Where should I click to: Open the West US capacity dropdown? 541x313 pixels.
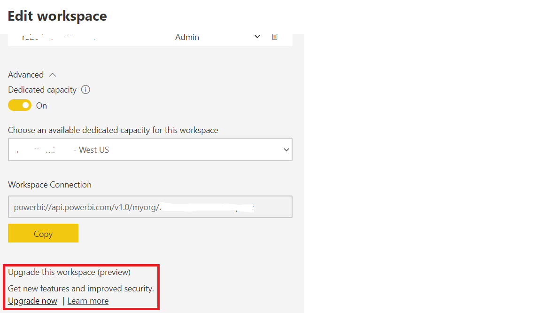click(x=150, y=149)
